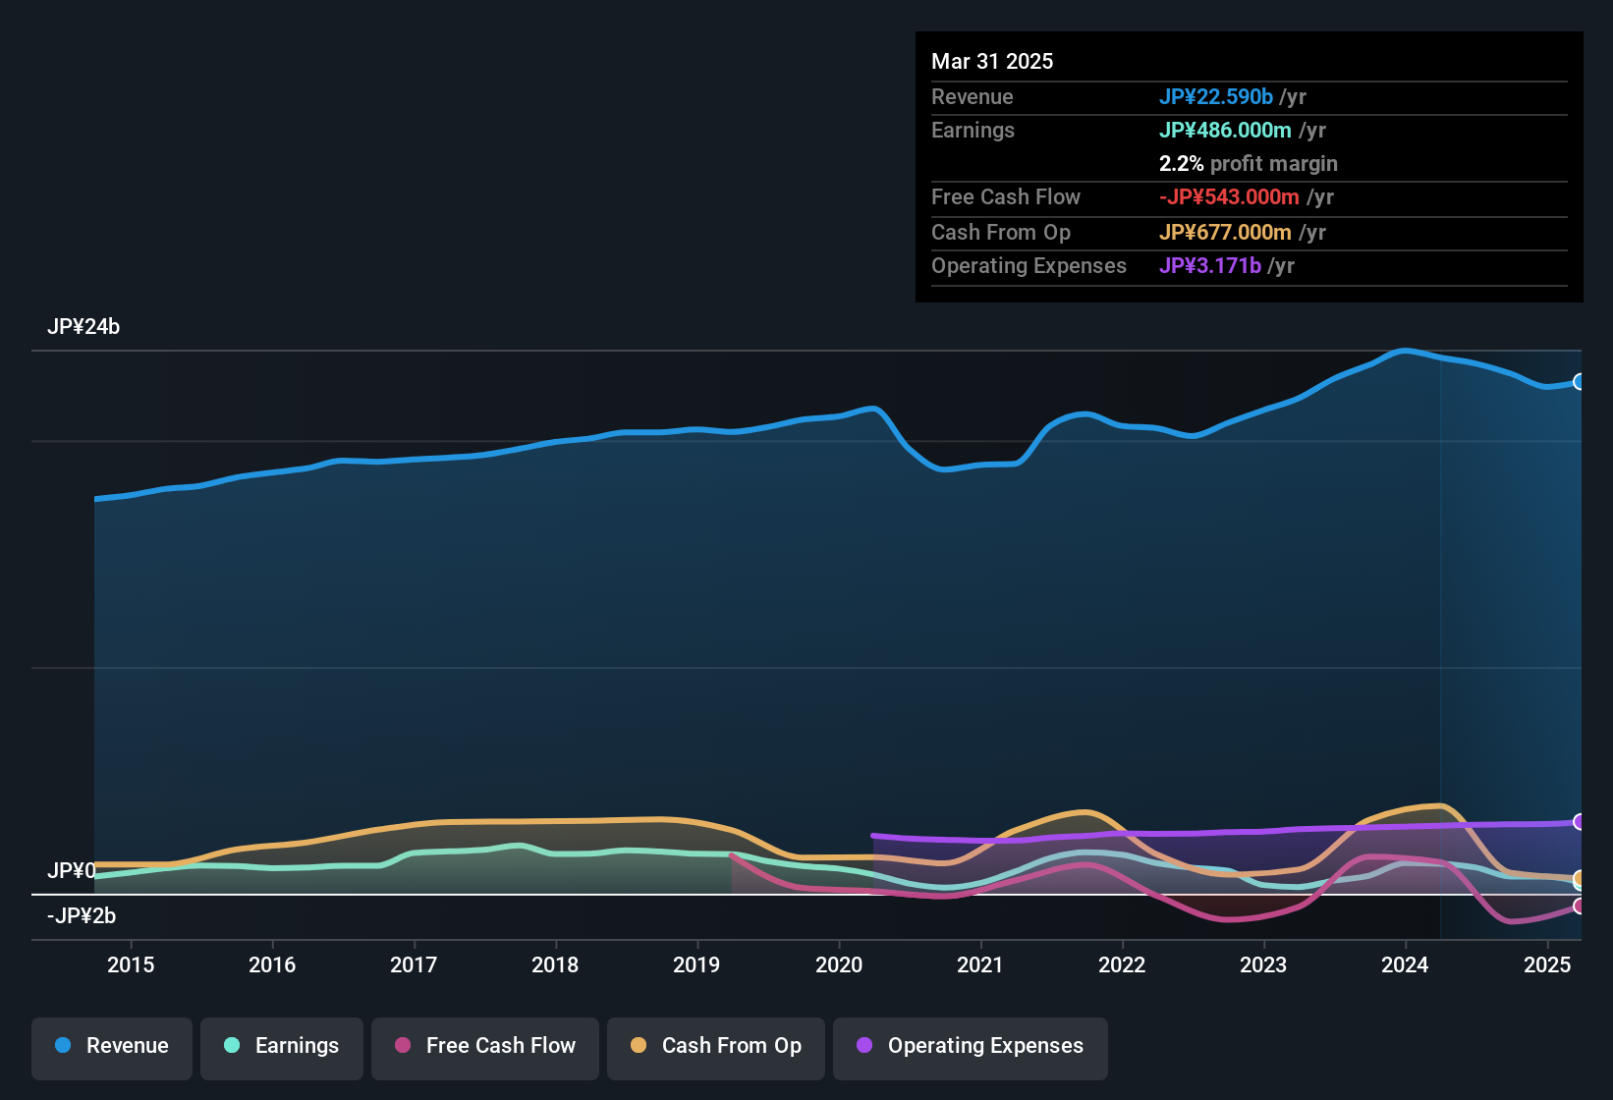Screen dimensions: 1613x1100
Task: Click the Mar 31 2025 tooltip date
Action: click(992, 61)
